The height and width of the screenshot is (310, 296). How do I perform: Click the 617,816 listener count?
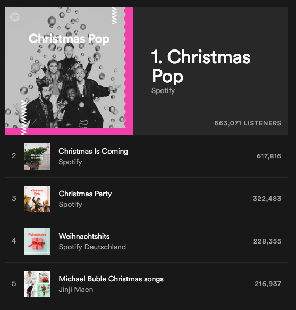(269, 156)
